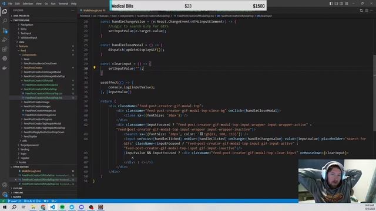Open the Edit menu
Viewport: 376px width, 211px height.
click(x=18, y=4)
